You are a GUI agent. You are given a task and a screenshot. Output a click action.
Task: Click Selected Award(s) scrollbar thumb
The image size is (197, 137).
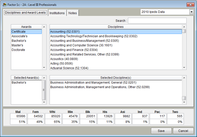point(44,90)
